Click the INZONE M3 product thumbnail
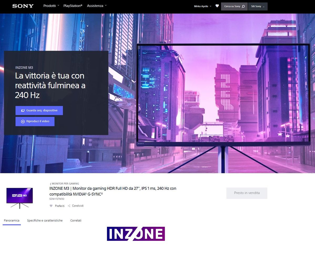Viewport: 315px width, 255px height. point(19,198)
